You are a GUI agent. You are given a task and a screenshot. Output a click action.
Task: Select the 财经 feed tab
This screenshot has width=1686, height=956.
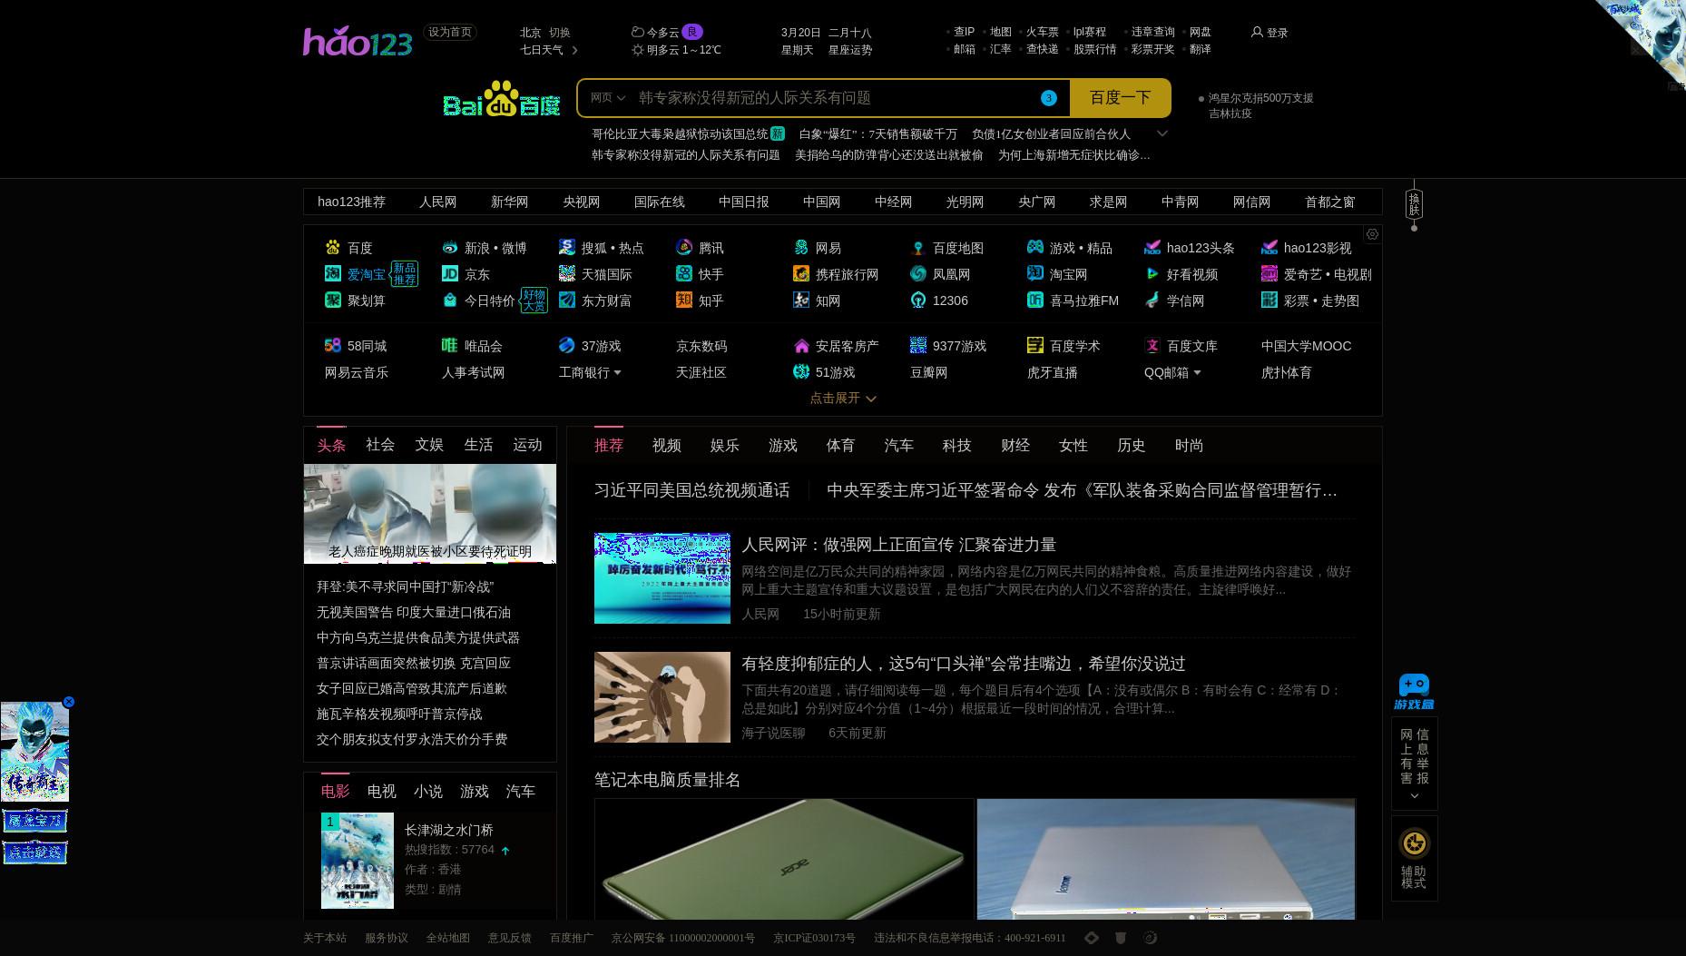click(x=1015, y=445)
